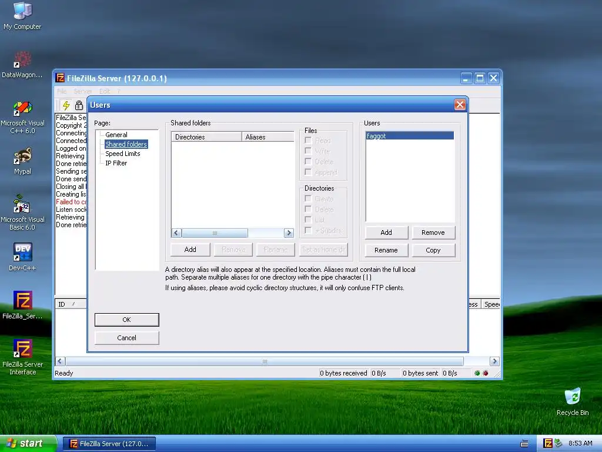Click the green status indicator light
The image size is (602, 452).
[477, 373]
